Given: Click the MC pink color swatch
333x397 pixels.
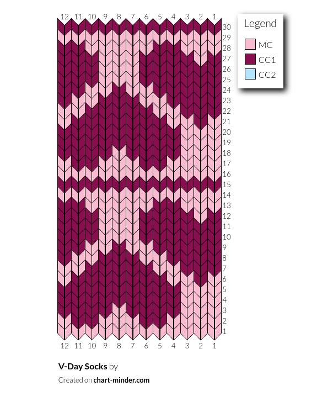Looking at the screenshot, I should click(x=250, y=44).
